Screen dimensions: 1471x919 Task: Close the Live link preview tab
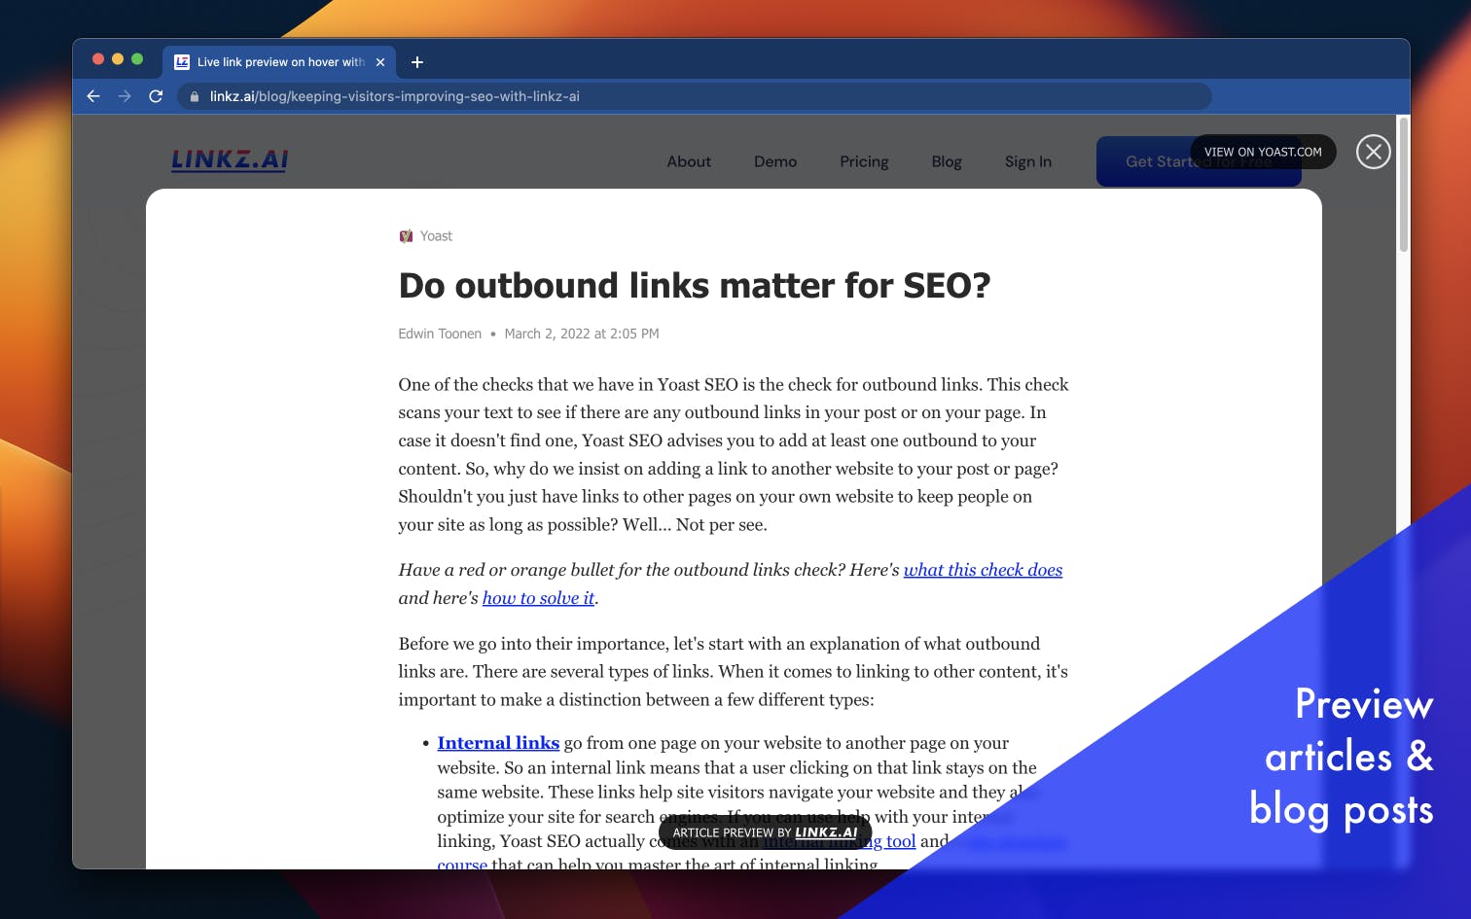[x=380, y=62]
